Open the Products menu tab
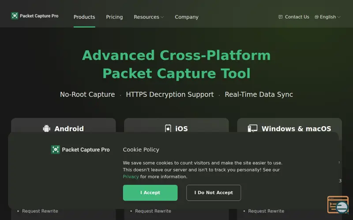The image size is (353, 220). point(84,17)
